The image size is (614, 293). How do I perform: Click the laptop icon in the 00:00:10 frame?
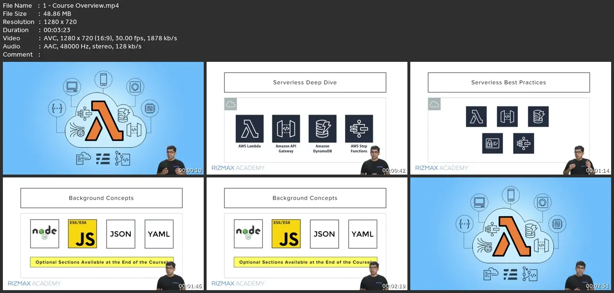pos(72,87)
